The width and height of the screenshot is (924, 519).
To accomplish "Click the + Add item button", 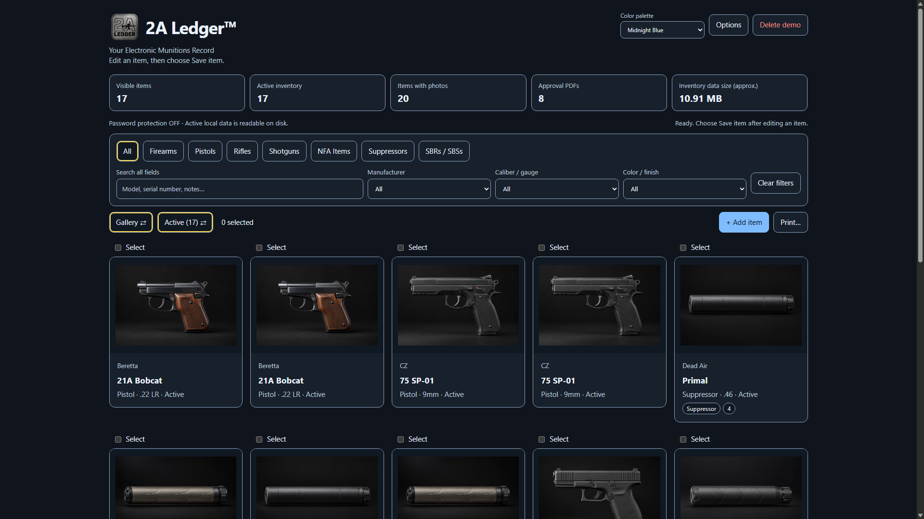I will [744, 222].
